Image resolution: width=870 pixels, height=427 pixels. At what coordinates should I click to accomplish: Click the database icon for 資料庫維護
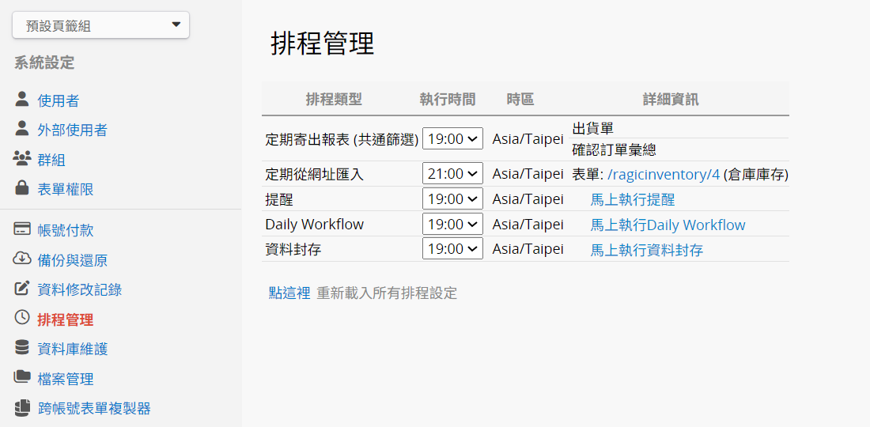click(22, 348)
